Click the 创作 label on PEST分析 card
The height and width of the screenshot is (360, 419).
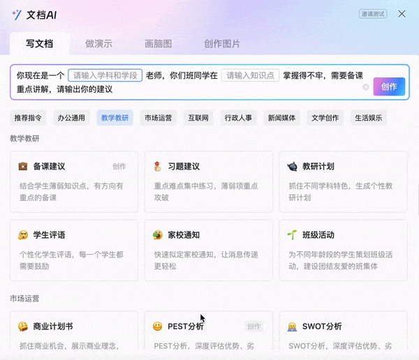click(x=254, y=327)
